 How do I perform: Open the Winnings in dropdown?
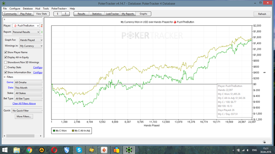[31, 46]
